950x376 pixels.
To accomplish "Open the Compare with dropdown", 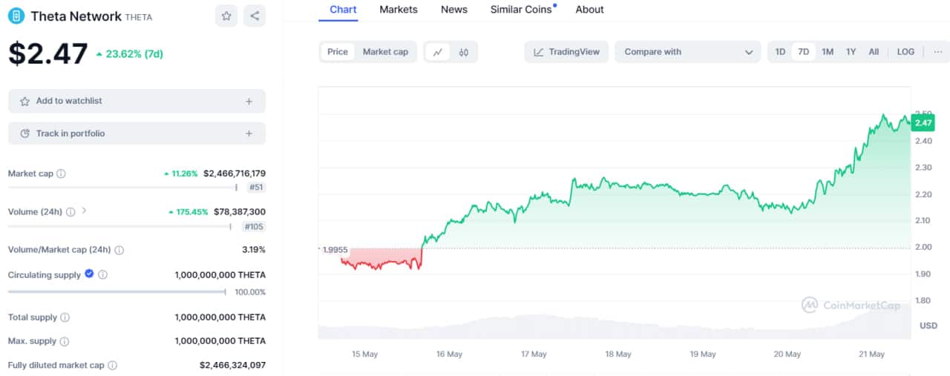I will click(x=687, y=52).
